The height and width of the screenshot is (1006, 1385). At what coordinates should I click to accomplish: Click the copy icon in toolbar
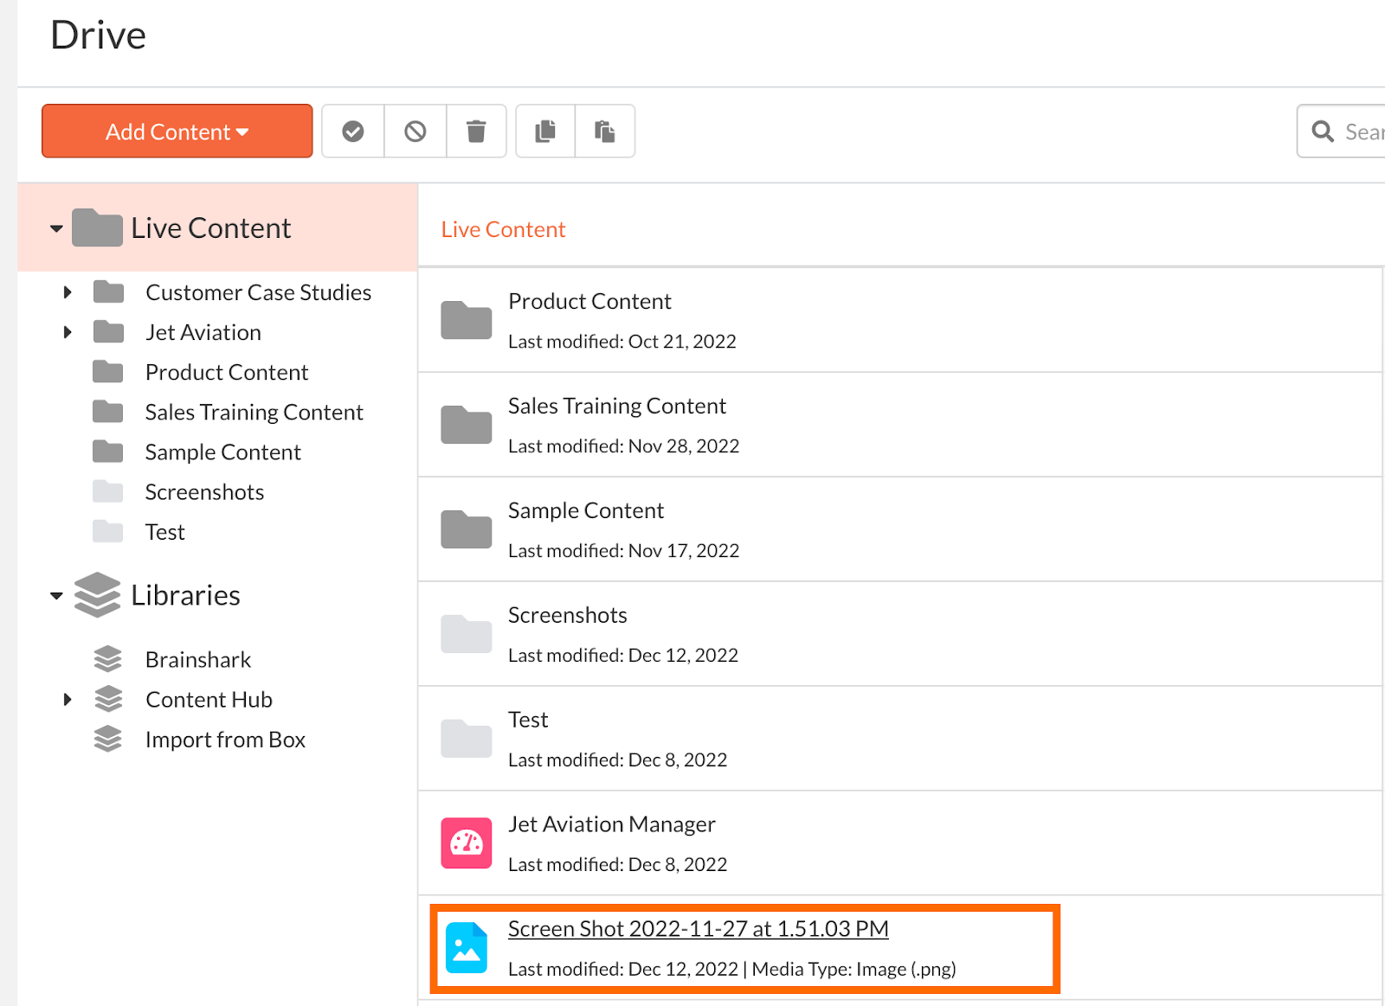pyautogui.click(x=545, y=131)
